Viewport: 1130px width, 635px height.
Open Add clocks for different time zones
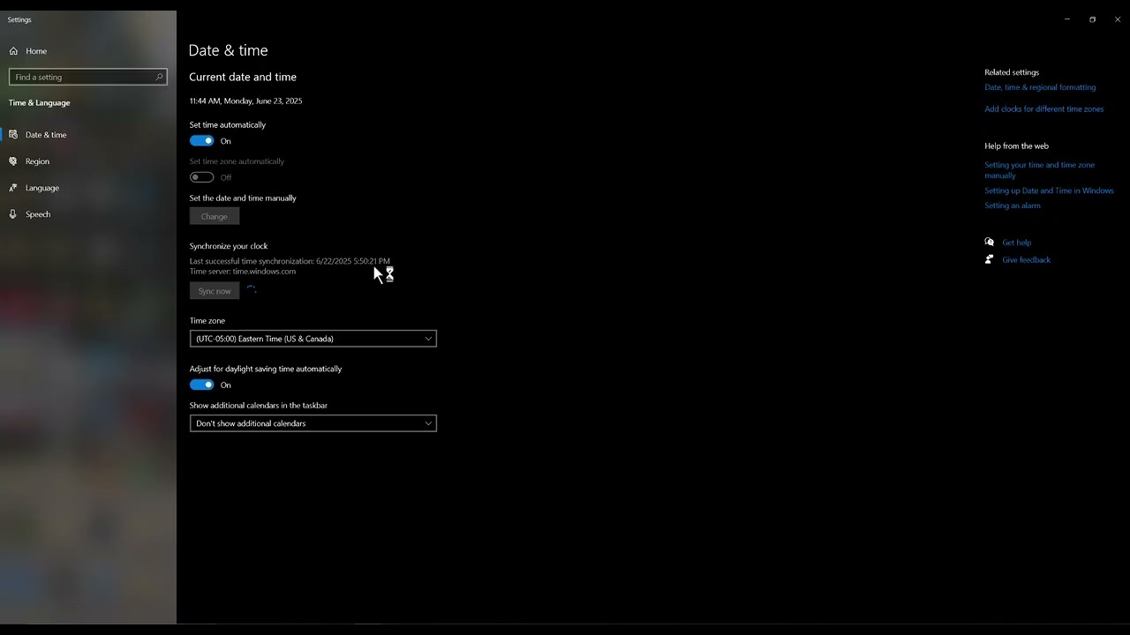[x=1044, y=109]
